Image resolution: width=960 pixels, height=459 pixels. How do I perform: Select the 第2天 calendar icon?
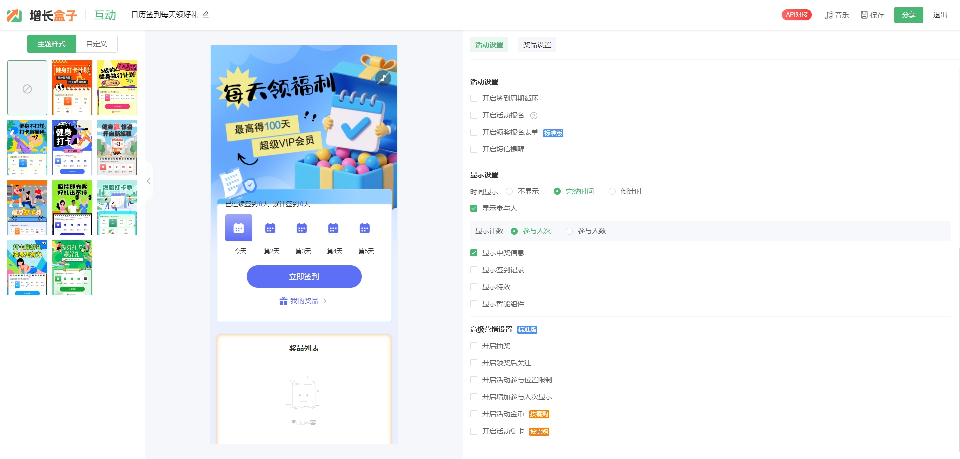tap(270, 228)
